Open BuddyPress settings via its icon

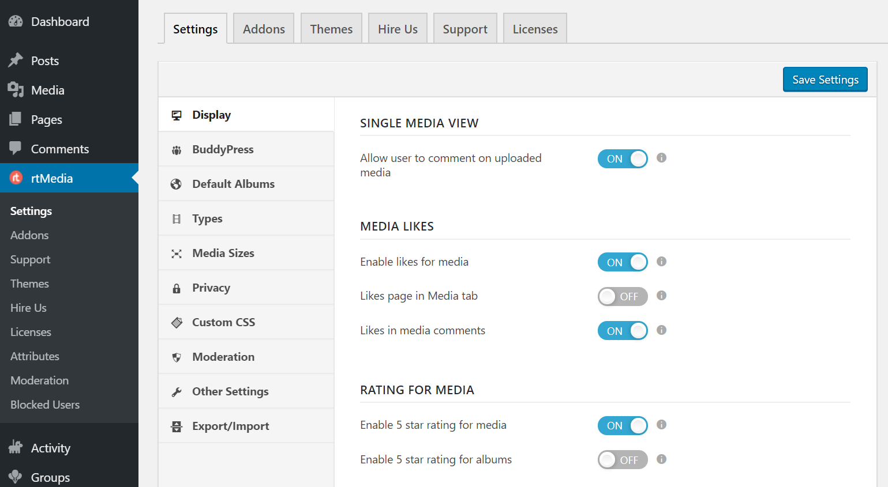click(176, 149)
